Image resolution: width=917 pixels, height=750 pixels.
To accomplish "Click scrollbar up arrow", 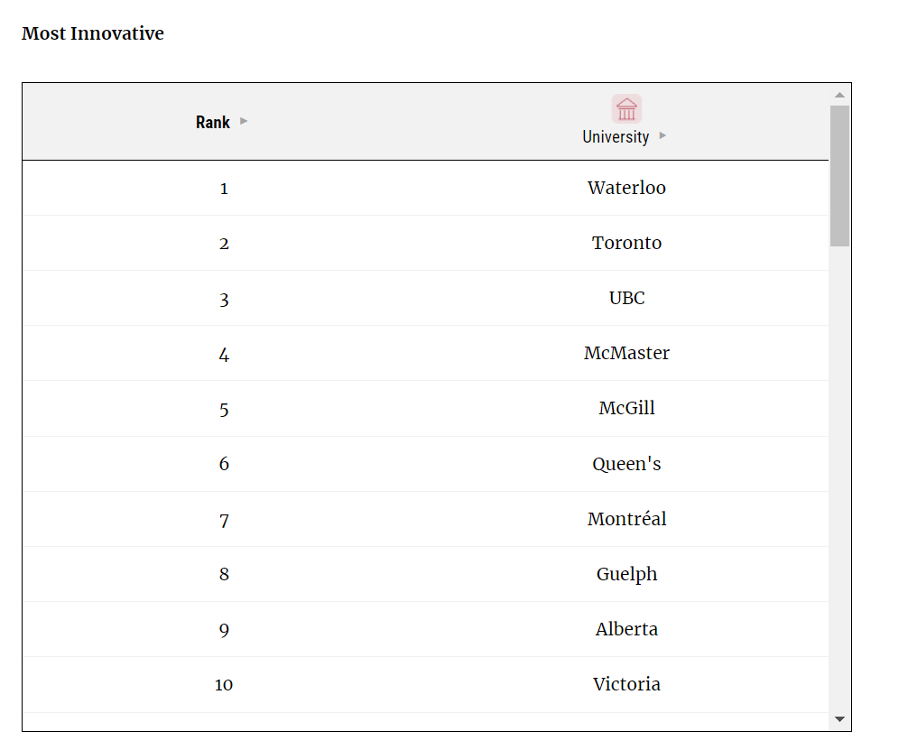I will pos(839,95).
